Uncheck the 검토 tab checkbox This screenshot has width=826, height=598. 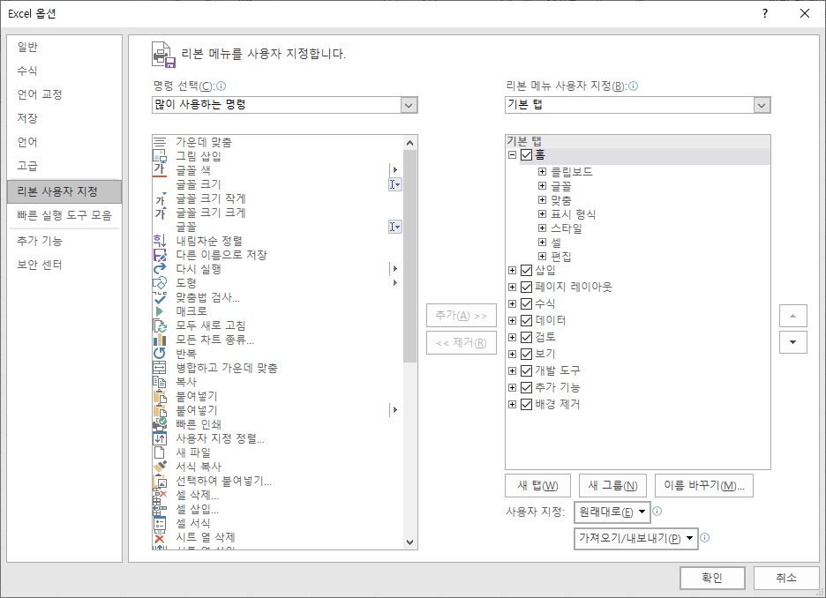point(526,337)
